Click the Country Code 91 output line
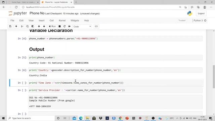 pyautogui.click(x=59, y=63)
